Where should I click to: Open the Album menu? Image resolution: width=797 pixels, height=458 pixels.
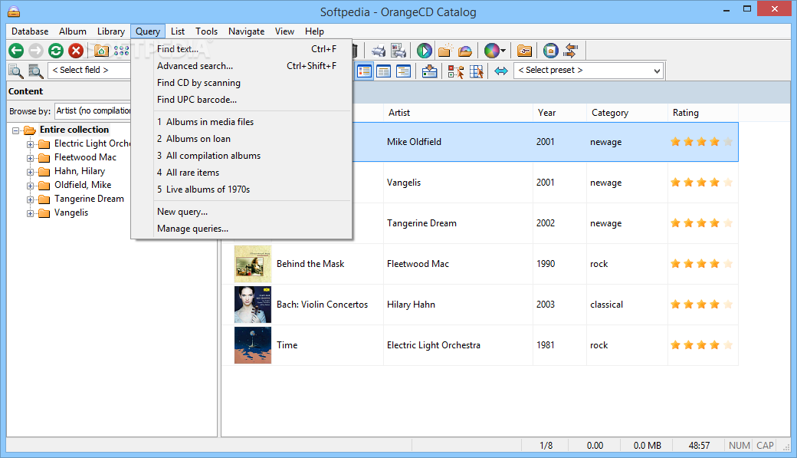pyautogui.click(x=73, y=31)
